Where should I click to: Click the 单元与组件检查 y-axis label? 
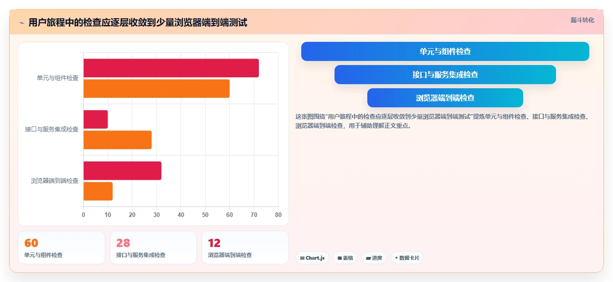coord(57,78)
